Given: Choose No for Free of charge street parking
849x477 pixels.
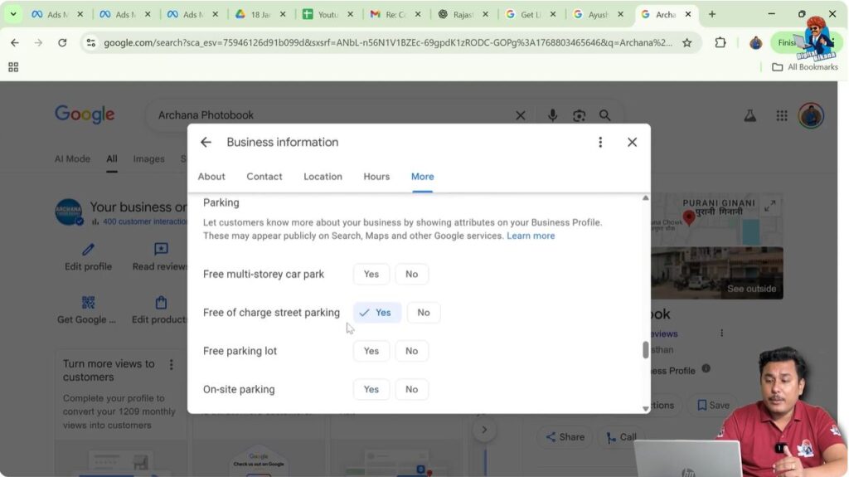Looking at the screenshot, I should (424, 313).
